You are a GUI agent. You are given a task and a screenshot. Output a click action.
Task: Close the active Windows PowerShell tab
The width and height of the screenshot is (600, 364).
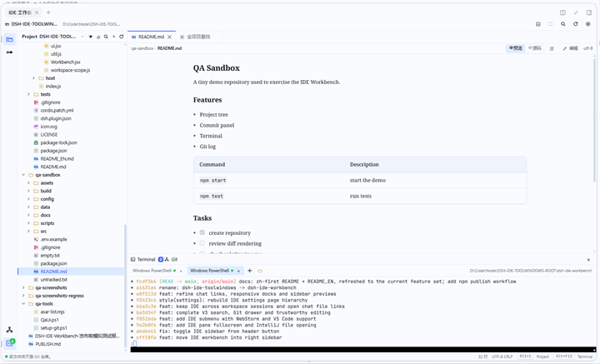coord(238,271)
